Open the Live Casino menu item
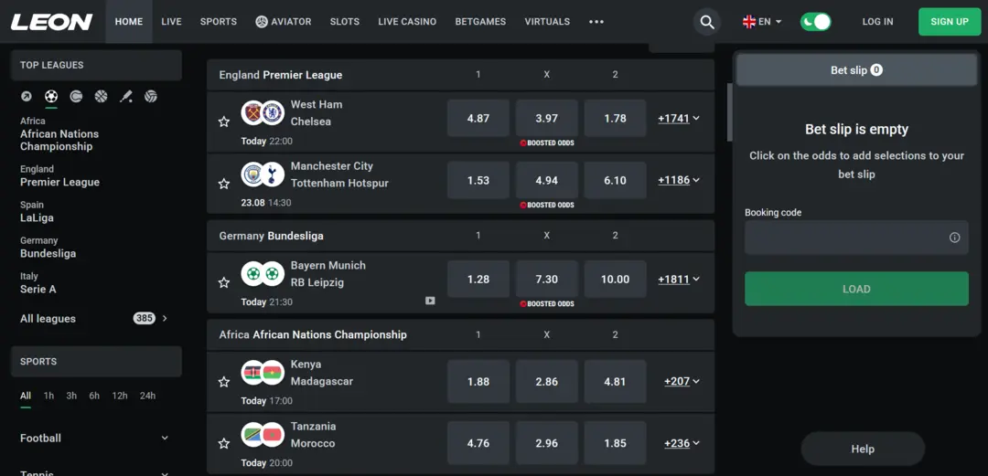 (407, 21)
